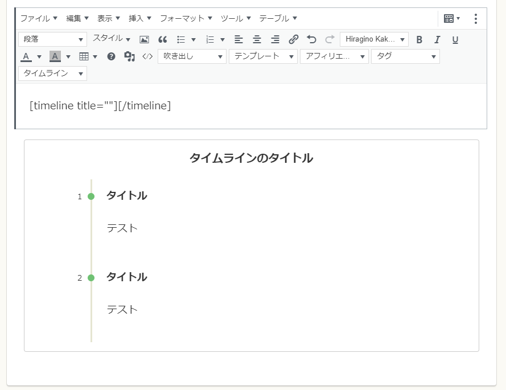Click the second タイトル heading in the timeline

[x=127, y=277]
